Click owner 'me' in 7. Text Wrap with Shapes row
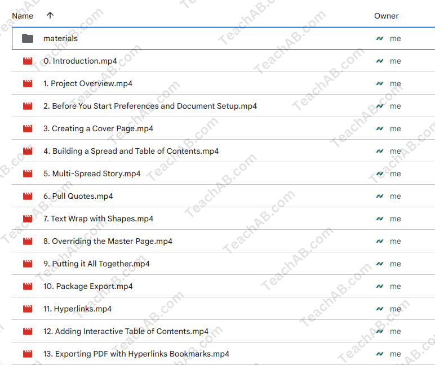The width and height of the screenshot is (435, 365). pos(396,219)
